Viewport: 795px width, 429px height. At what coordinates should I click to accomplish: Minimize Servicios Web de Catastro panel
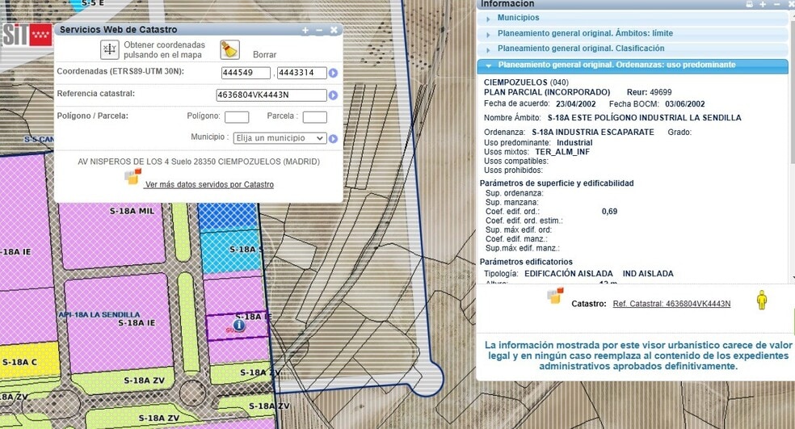(319, 30)
